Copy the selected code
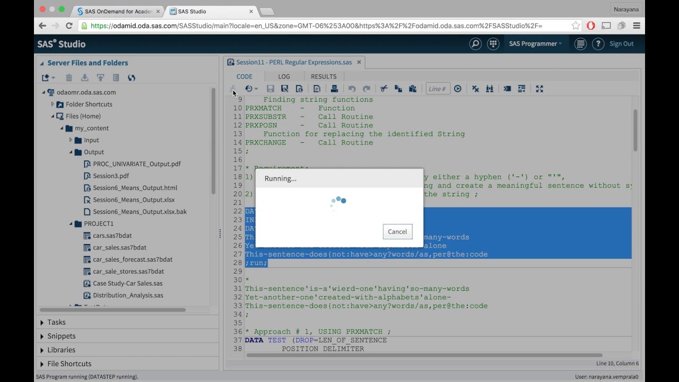Viewport: 679px width, 382px height. coord(398,89)
